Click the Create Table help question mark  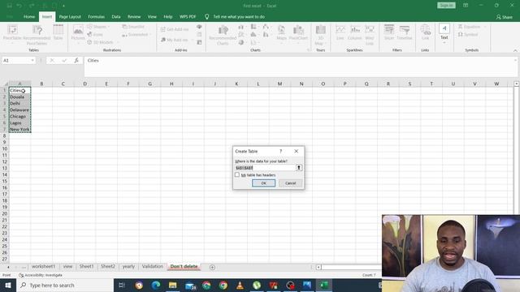pos(281,152)
